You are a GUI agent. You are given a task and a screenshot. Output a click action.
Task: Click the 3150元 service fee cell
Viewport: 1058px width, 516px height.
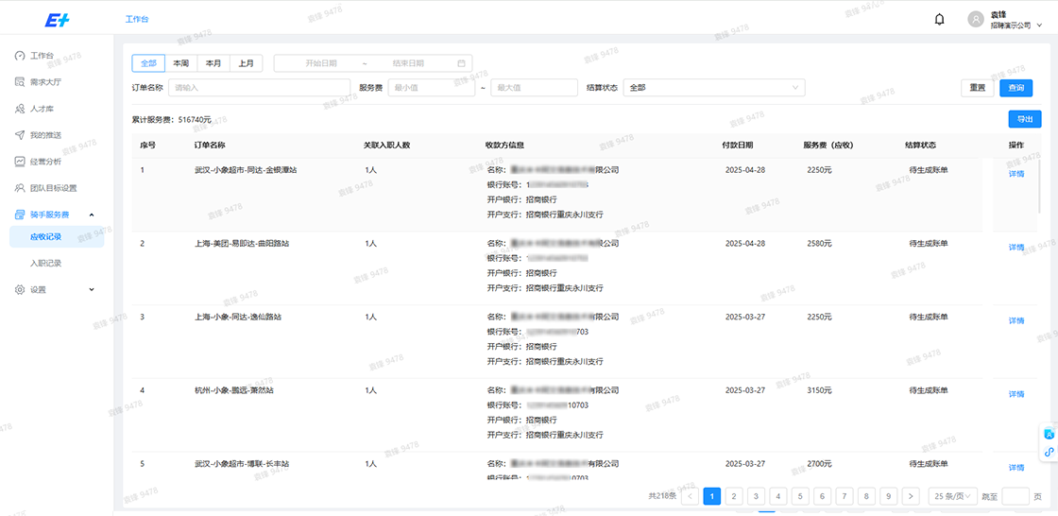click(819, 390)
